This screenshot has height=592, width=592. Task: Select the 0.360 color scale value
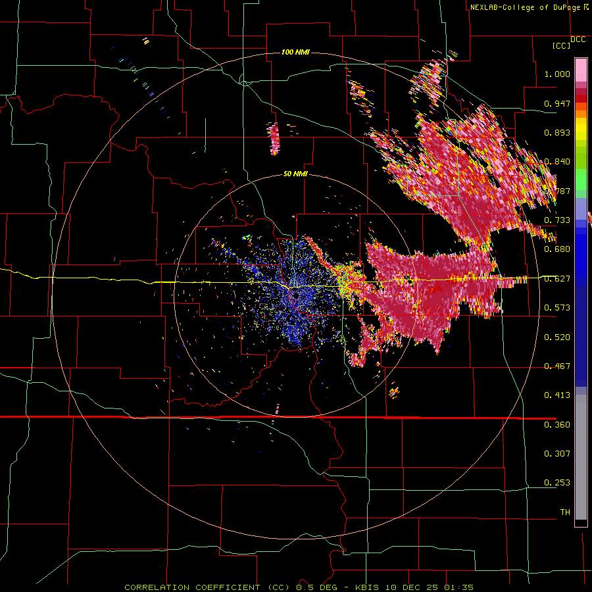coord(557,425)
